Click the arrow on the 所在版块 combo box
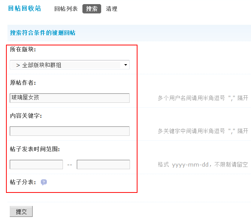The image size is (251, 218). click(x=125, y=65)
